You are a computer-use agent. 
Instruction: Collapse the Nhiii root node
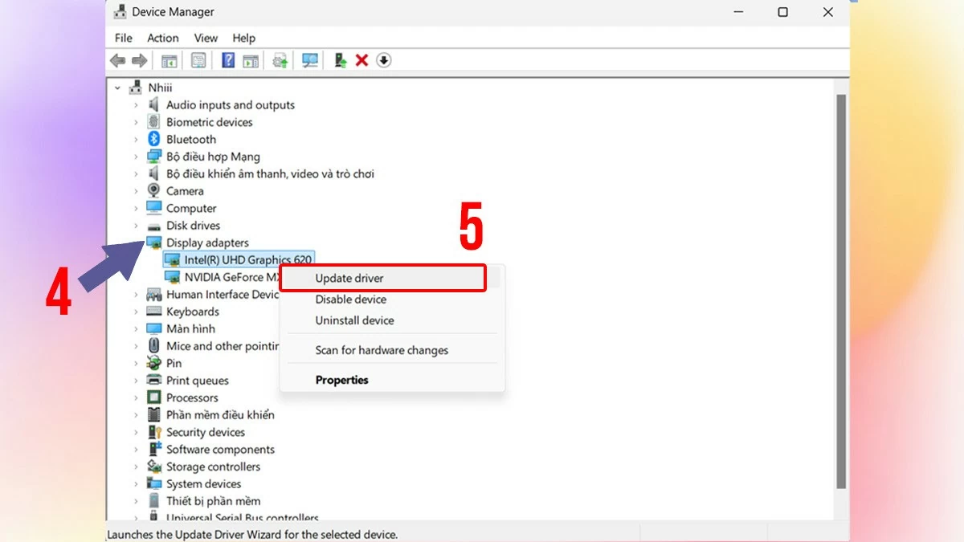(116, 87)
